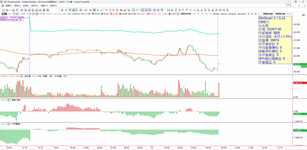Toggle the highlighted data-window toolbar button
Image resolution: width=307 pixels, height=150 pixels.
[x=142, y=10]
